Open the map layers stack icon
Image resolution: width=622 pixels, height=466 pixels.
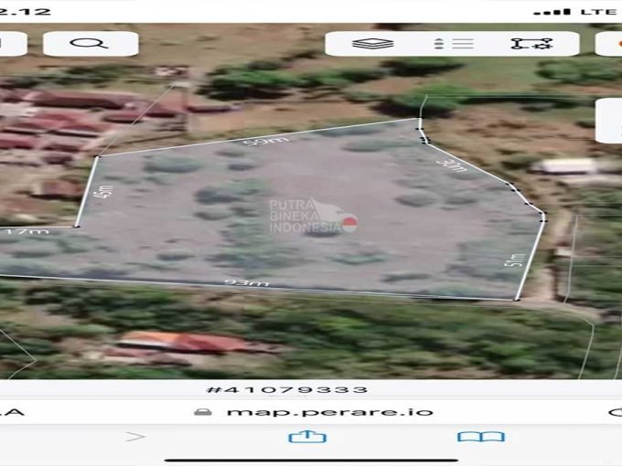pyautogui.click(x=372, y=43)
